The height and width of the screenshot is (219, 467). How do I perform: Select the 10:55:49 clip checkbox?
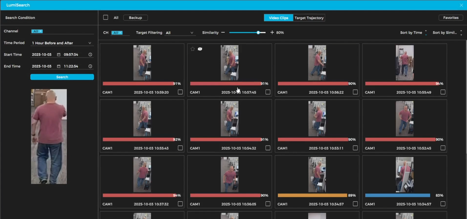[x=443, y=92]
